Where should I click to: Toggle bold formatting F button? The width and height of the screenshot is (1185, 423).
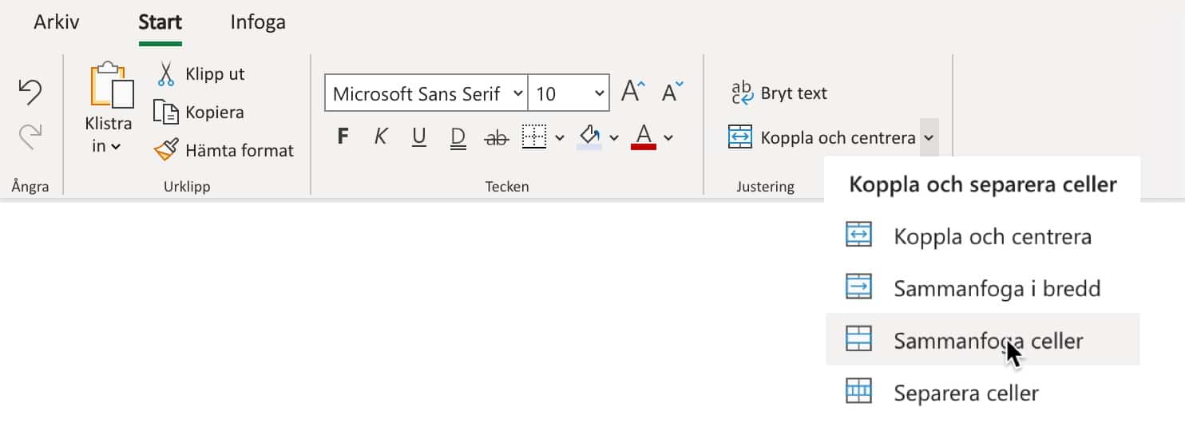click(x=343, y=137)
